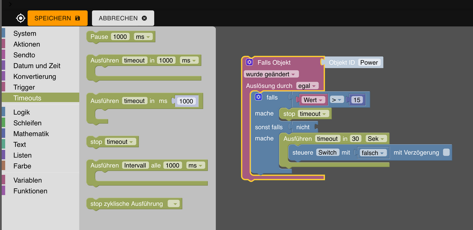Select the Variablen category
The height and width of the screenshot is (230, 473).
coord(40,180)
